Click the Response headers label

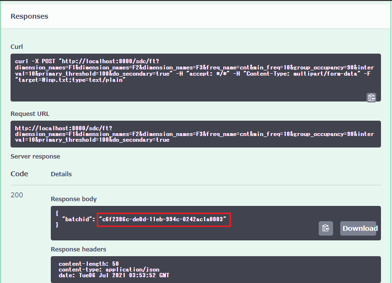pos(79,249)
